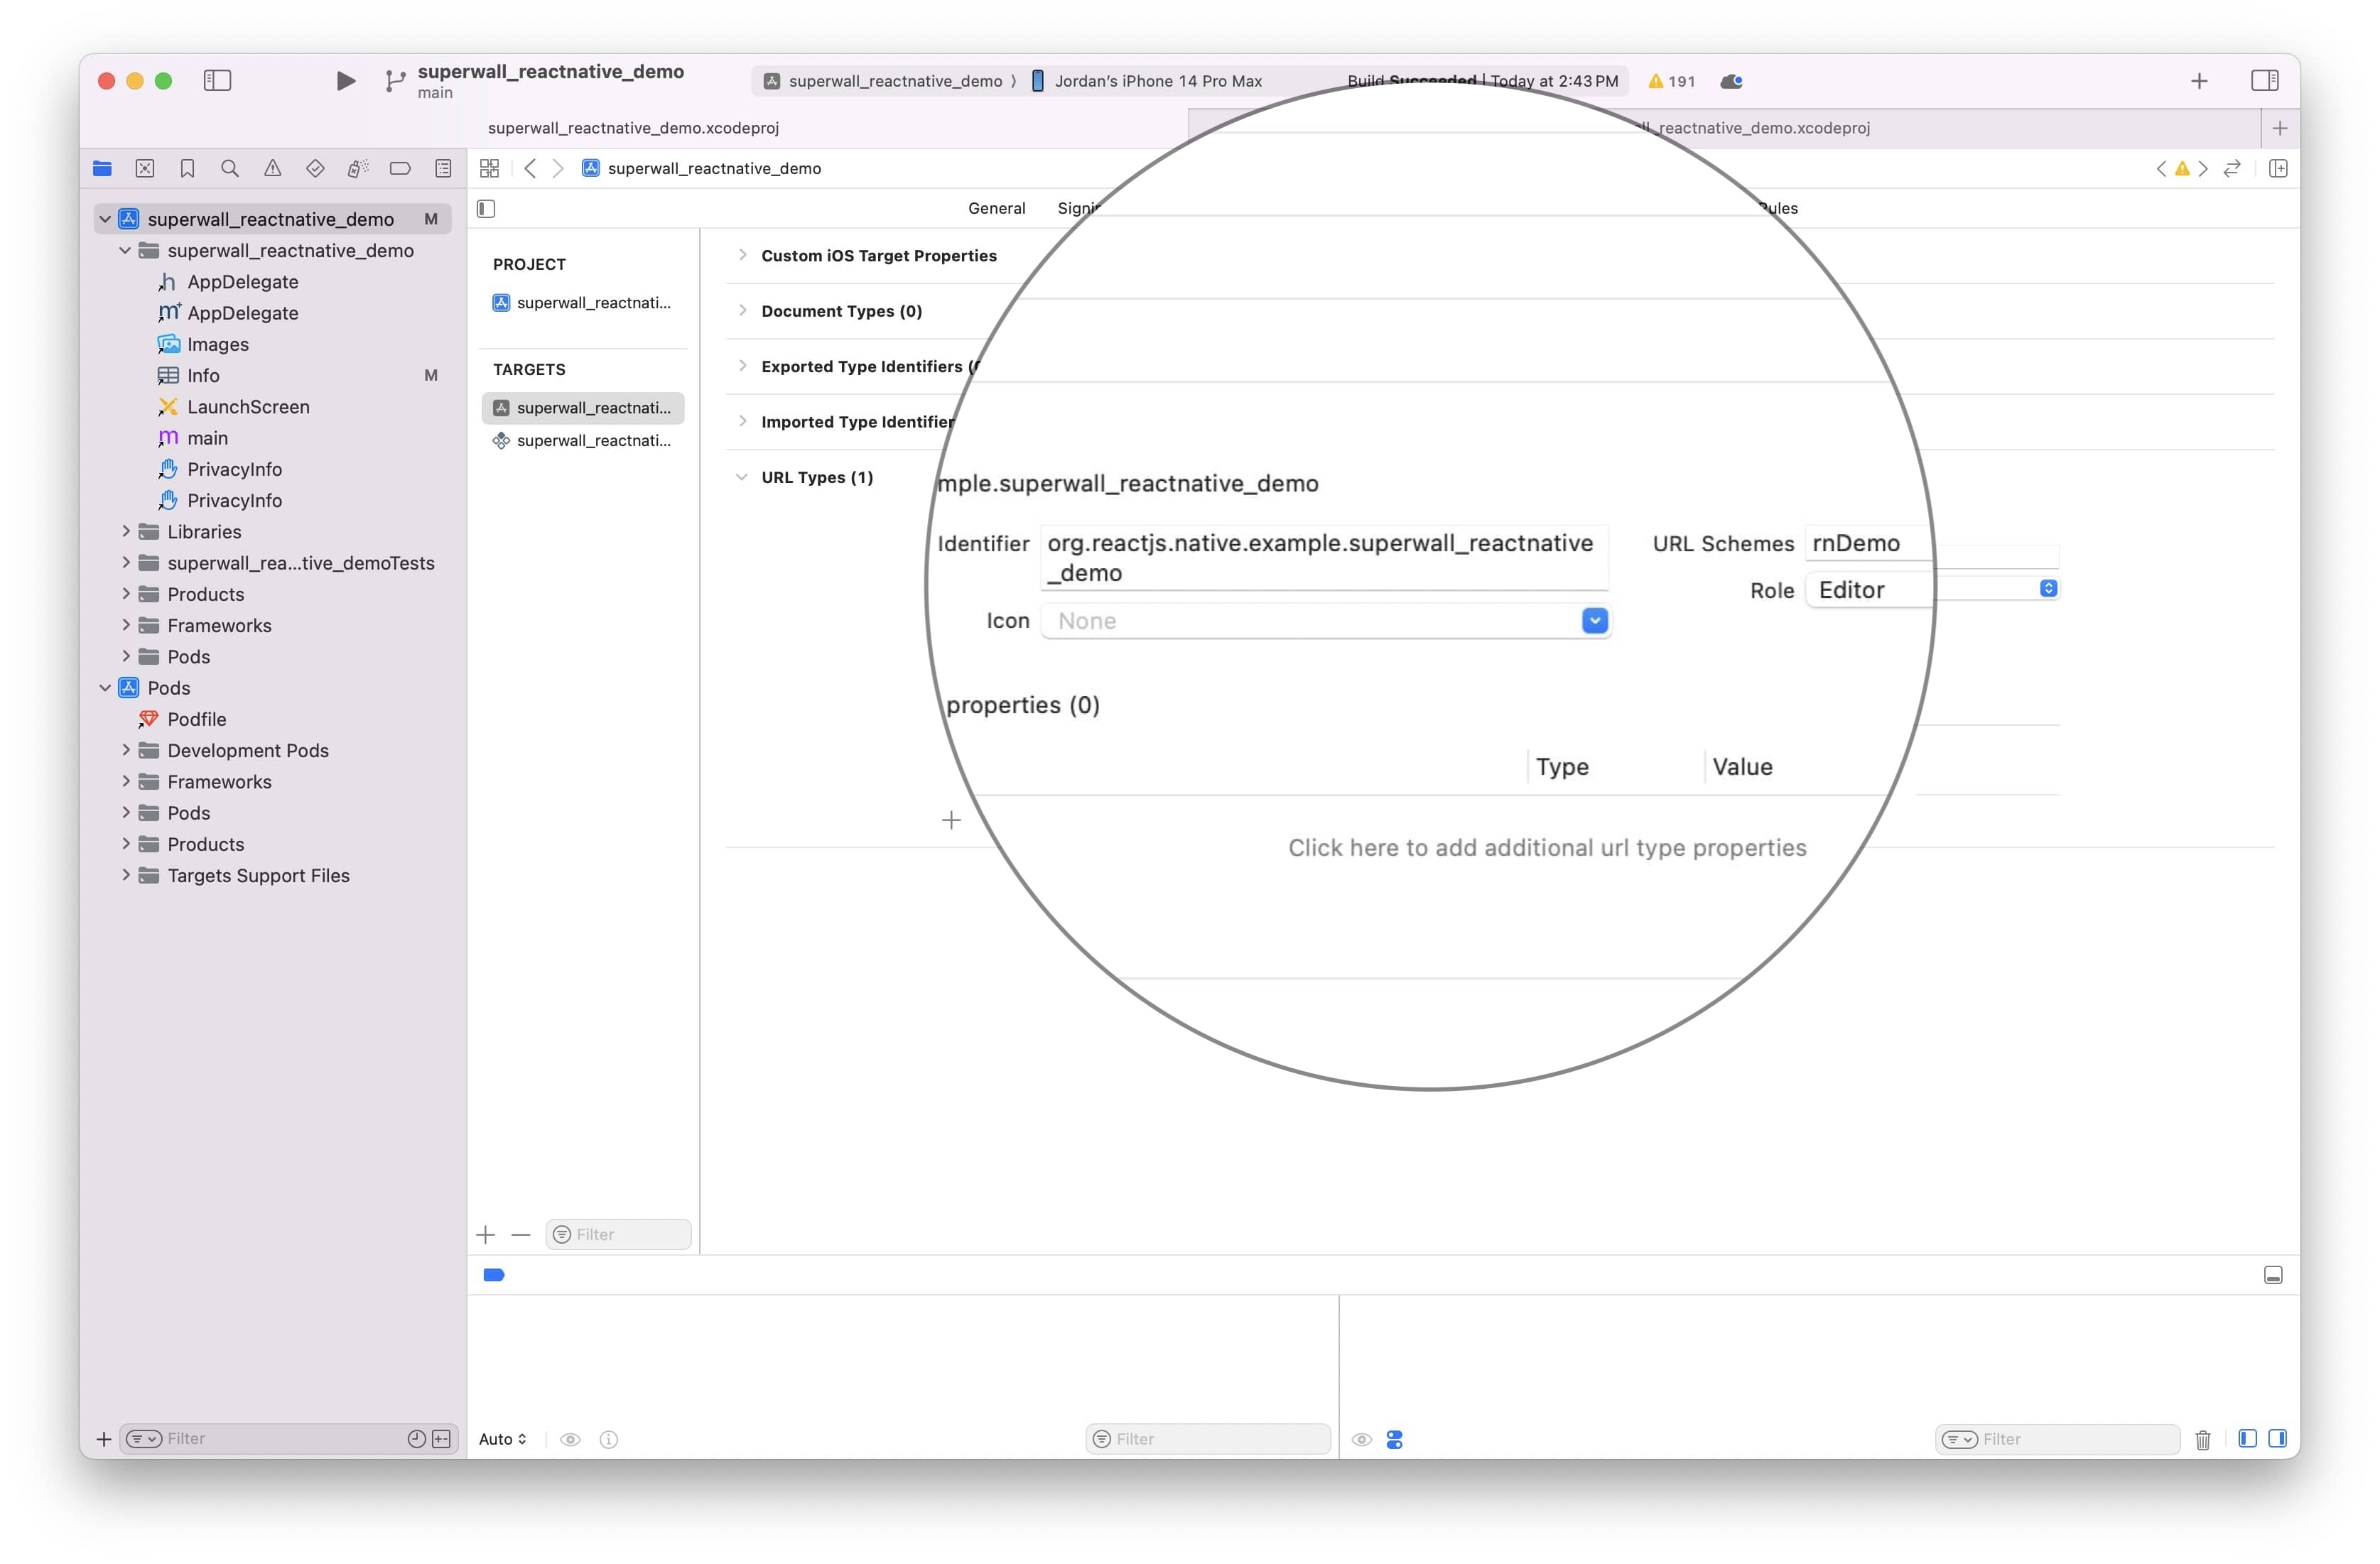2380x1564 pixels.
Task: Switch to the General tab
Action: [996, 208]
